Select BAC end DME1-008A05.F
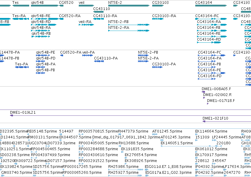 [x=203, y=92]
